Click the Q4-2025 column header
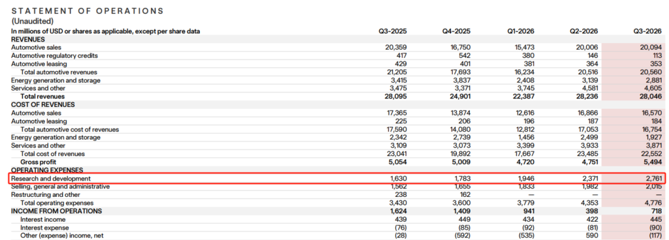 [x=457, y=31]
